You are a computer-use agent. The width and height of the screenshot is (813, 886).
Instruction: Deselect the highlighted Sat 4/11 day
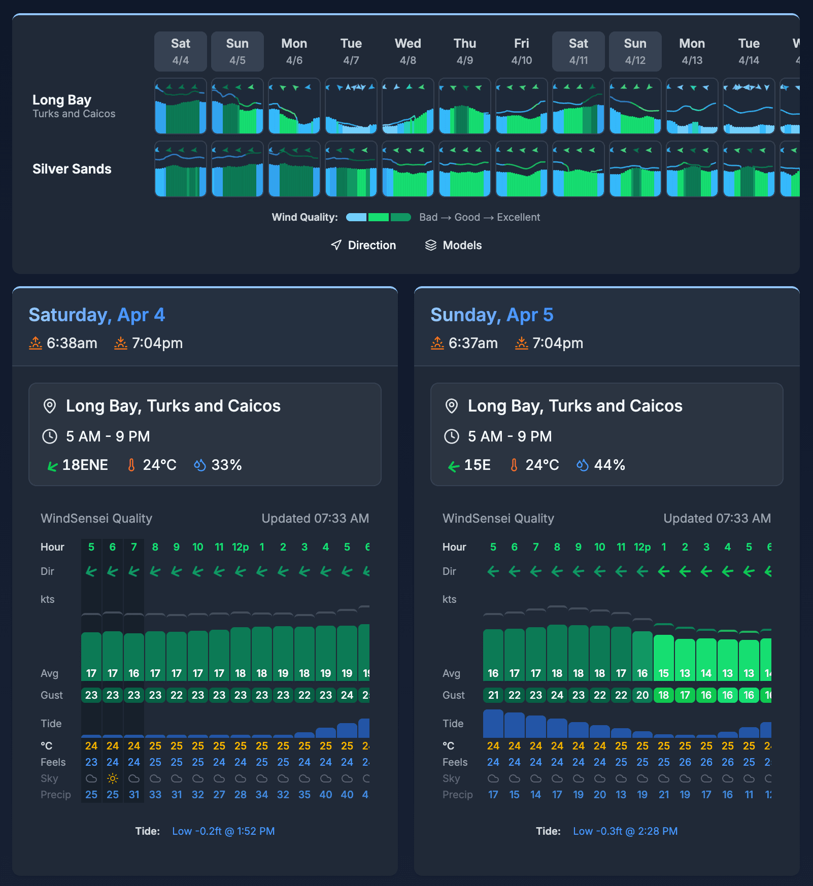578,51
